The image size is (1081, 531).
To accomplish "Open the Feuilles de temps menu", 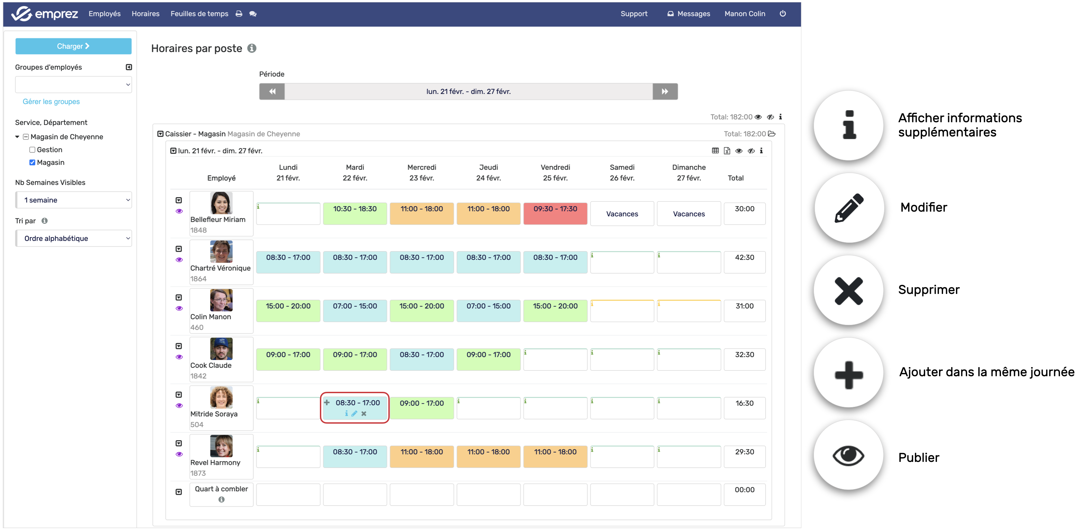I will [199, 14].
